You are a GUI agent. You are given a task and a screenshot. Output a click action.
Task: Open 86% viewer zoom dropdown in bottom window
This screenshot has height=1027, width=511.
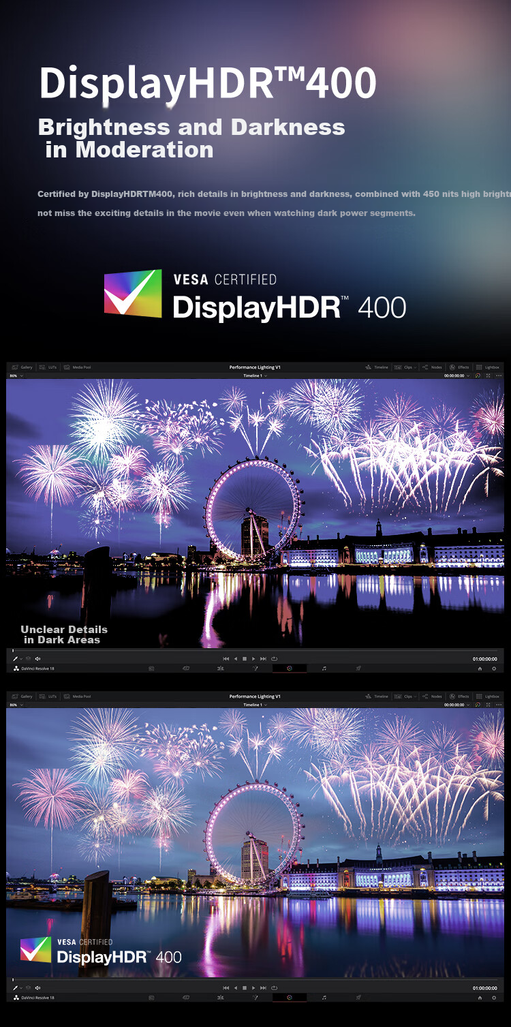tap(16, 705)
